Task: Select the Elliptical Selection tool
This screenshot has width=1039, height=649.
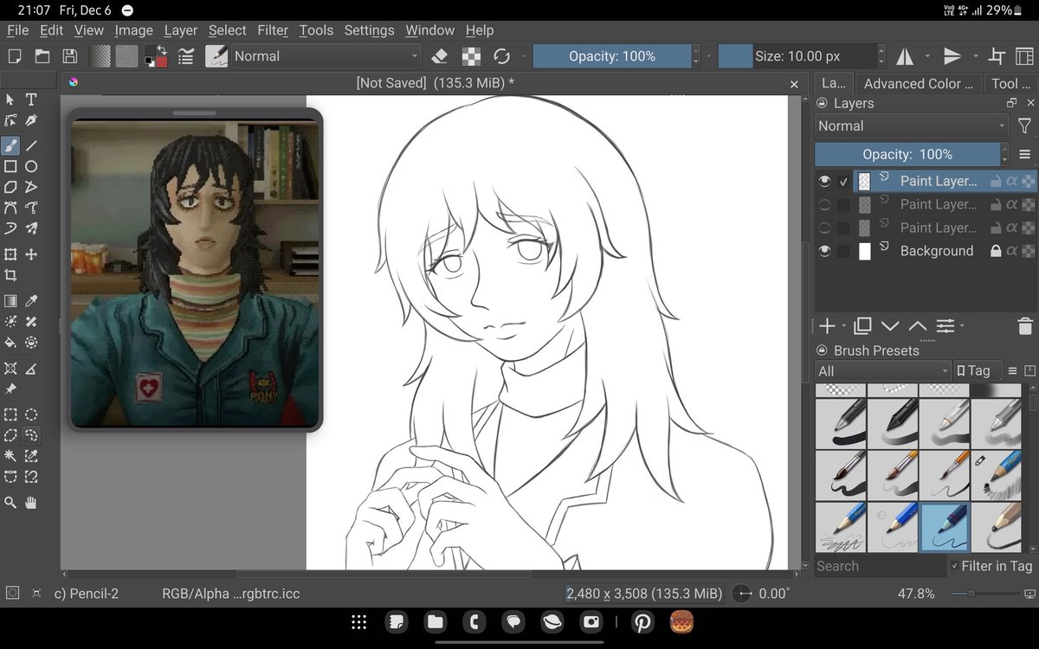Action: coord(31,414)
